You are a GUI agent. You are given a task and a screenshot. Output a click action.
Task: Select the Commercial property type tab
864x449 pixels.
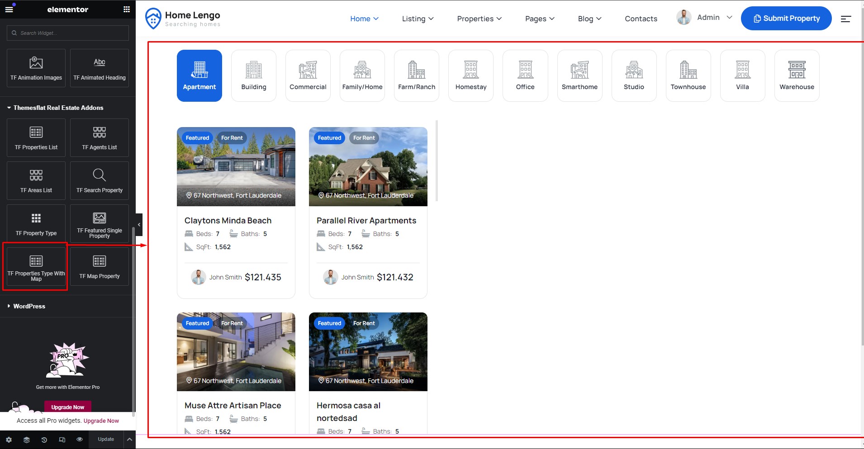click(308, 76)
